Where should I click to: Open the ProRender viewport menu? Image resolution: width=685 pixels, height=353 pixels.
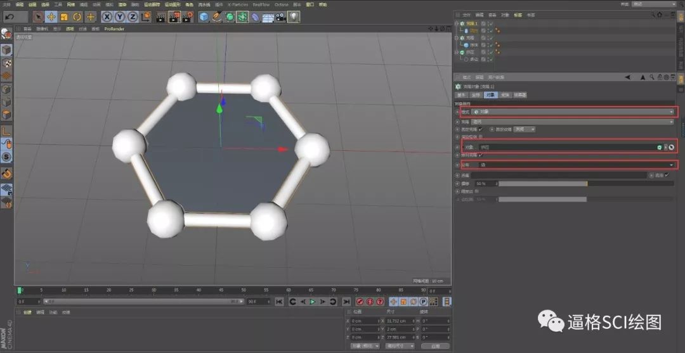pos(114,29)
